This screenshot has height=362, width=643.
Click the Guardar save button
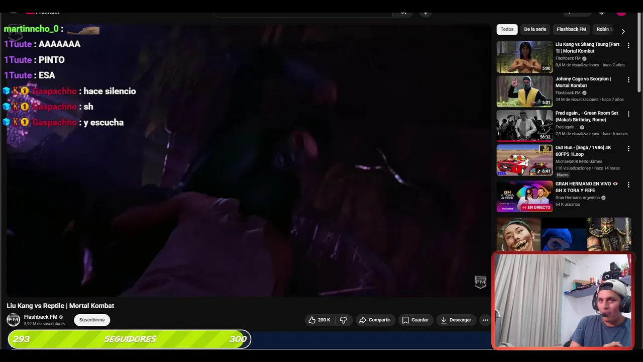[x=415, y=320]
